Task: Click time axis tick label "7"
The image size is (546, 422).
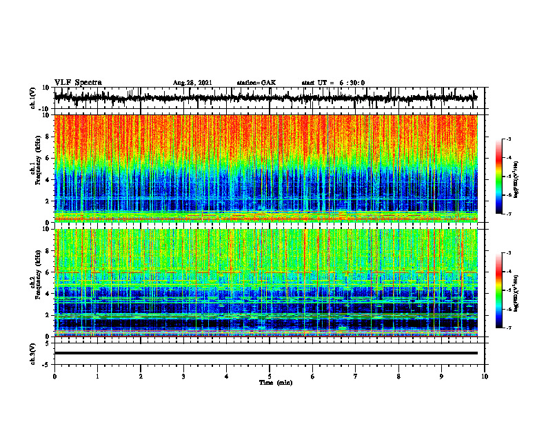Action: [x=356, y=376]
